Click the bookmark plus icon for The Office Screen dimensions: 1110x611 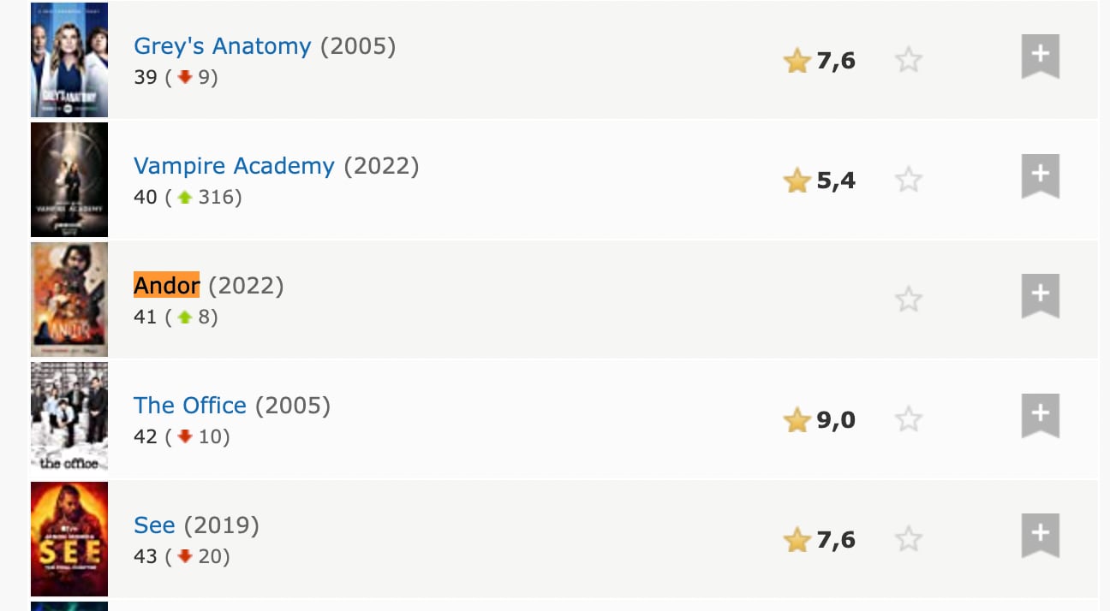pyautogui.click(x=1040, y=414)
